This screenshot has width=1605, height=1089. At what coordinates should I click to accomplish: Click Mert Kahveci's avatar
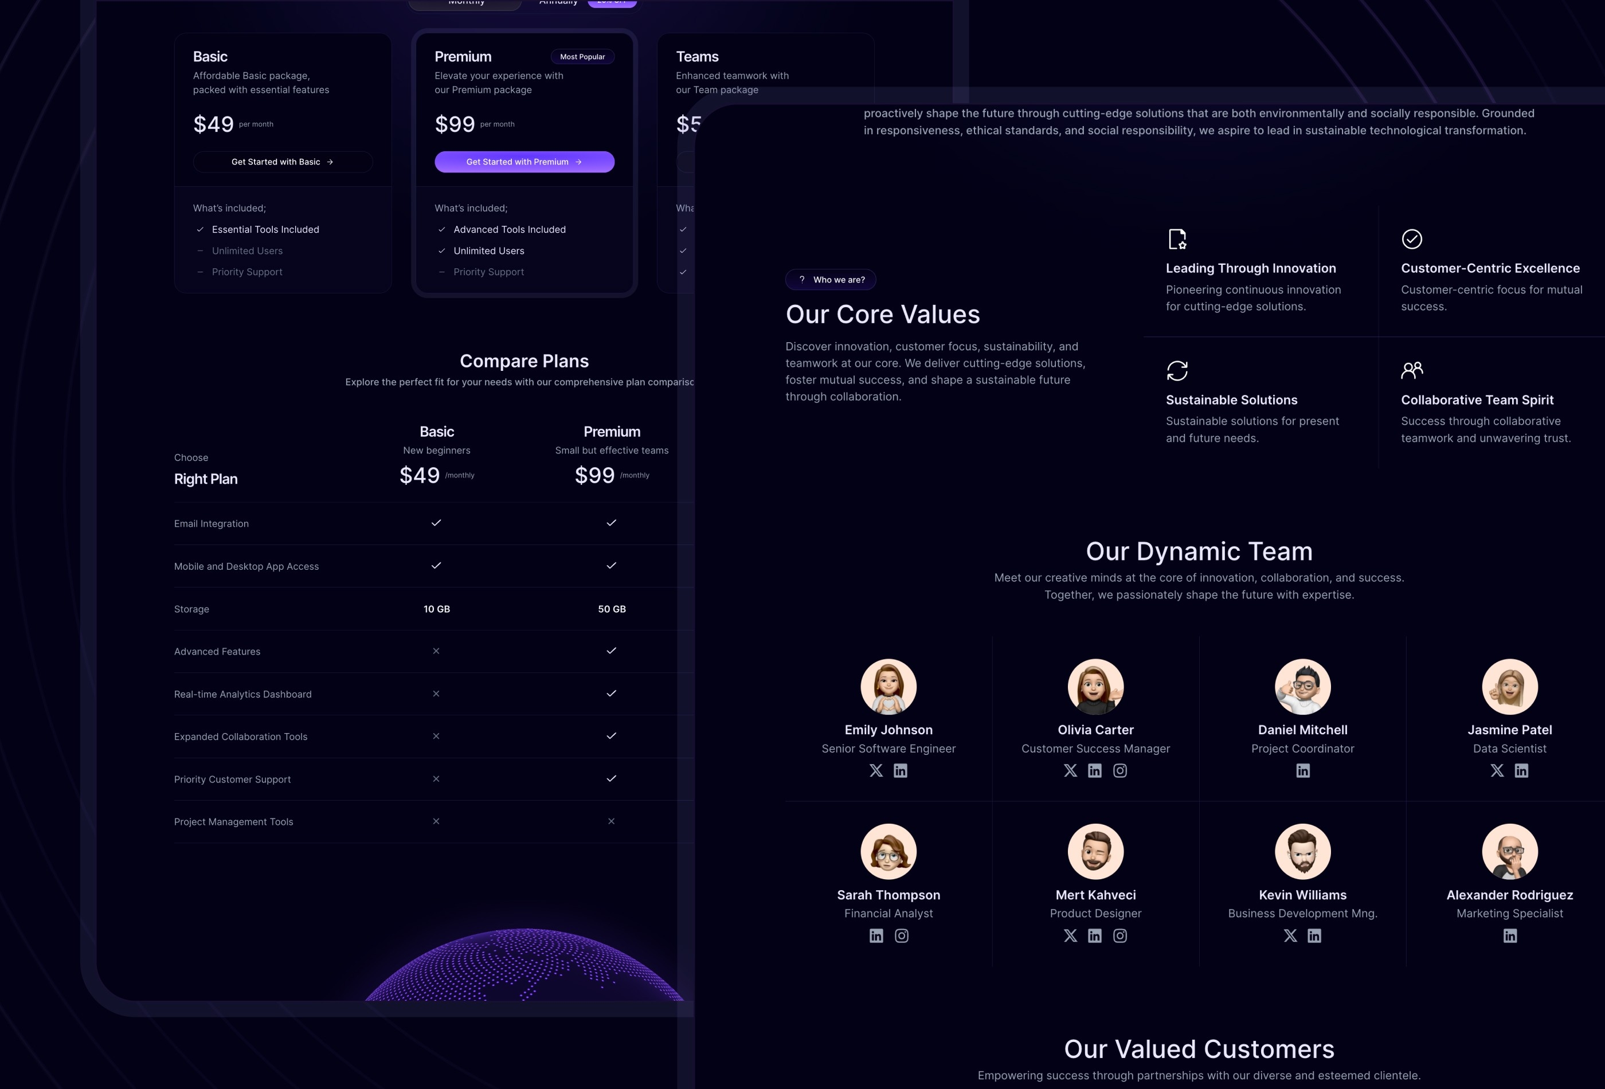pos(1095,852)
